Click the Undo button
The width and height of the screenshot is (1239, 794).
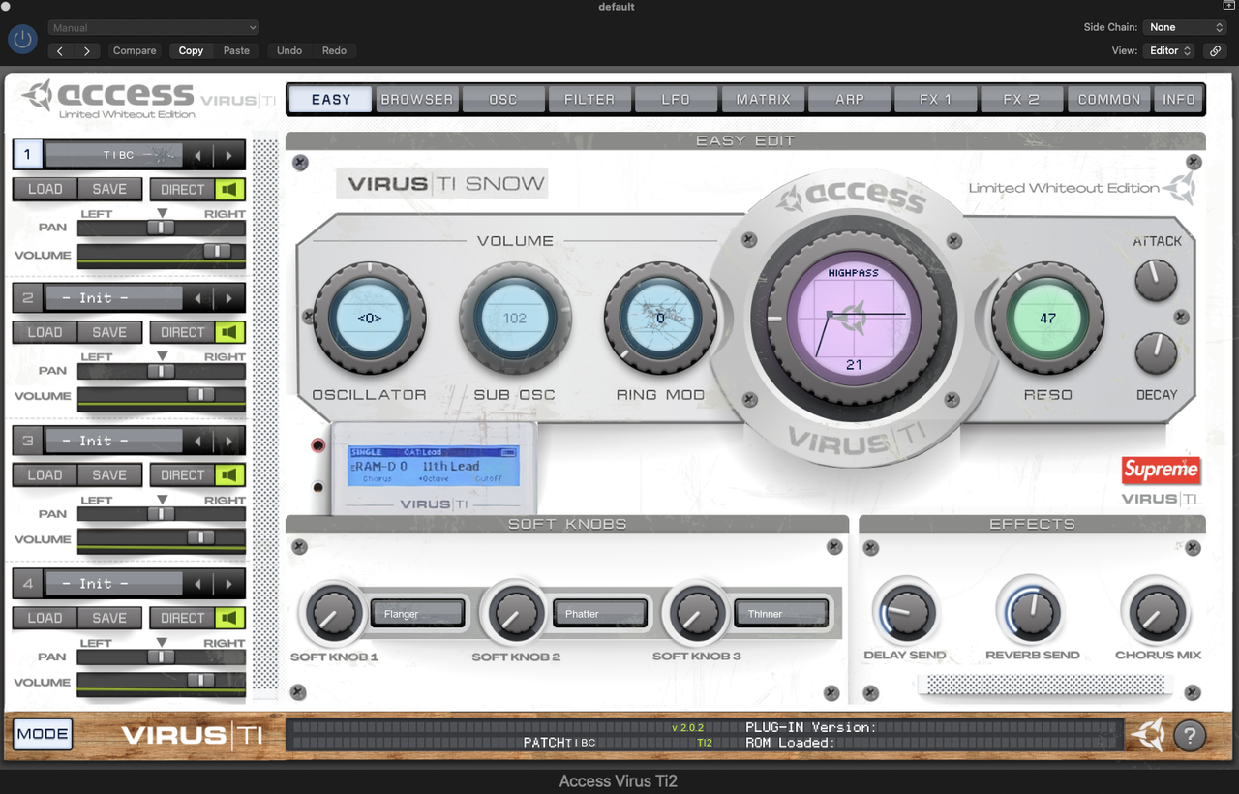289,50
